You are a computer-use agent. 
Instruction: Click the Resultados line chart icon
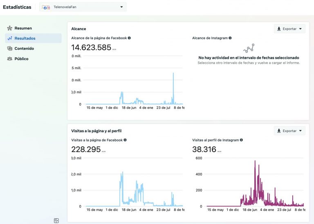(x=10, y=38)
